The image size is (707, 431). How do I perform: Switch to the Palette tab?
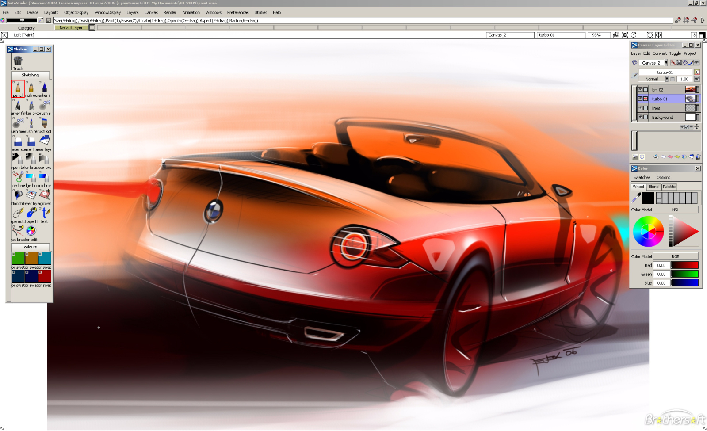(669, 187)
